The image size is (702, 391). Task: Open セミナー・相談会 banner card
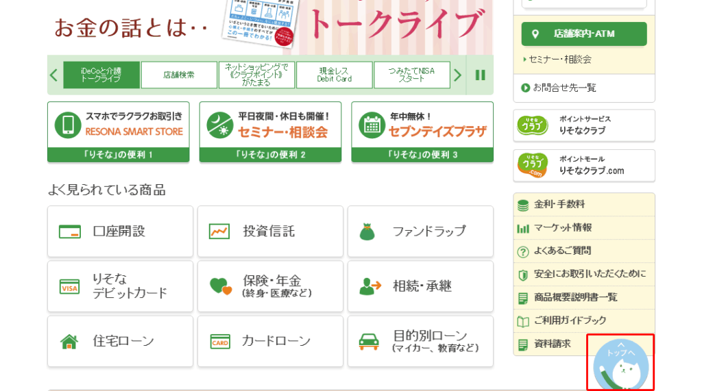pos(270,132)
